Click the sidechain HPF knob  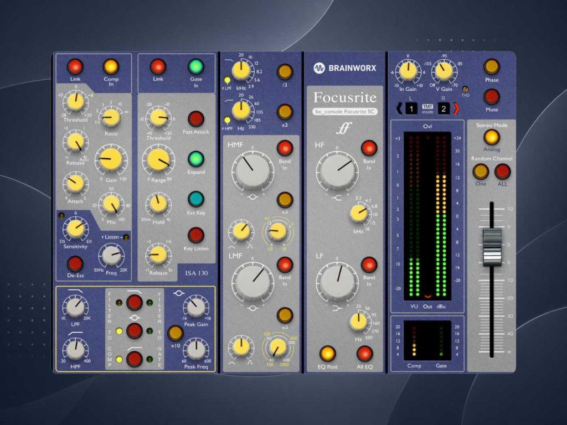coord(75,350)
